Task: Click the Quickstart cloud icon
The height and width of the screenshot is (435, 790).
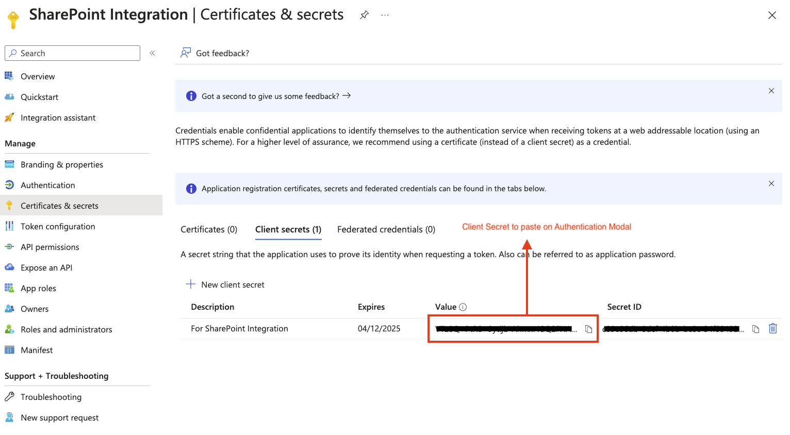Action: click(x=9, y=96)
